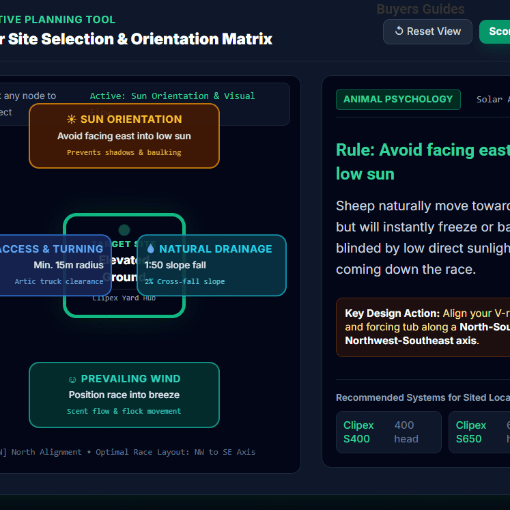This screenshot has height=510, width=510.
Task: Click the Reset View button
Action: tap(427, 31)
